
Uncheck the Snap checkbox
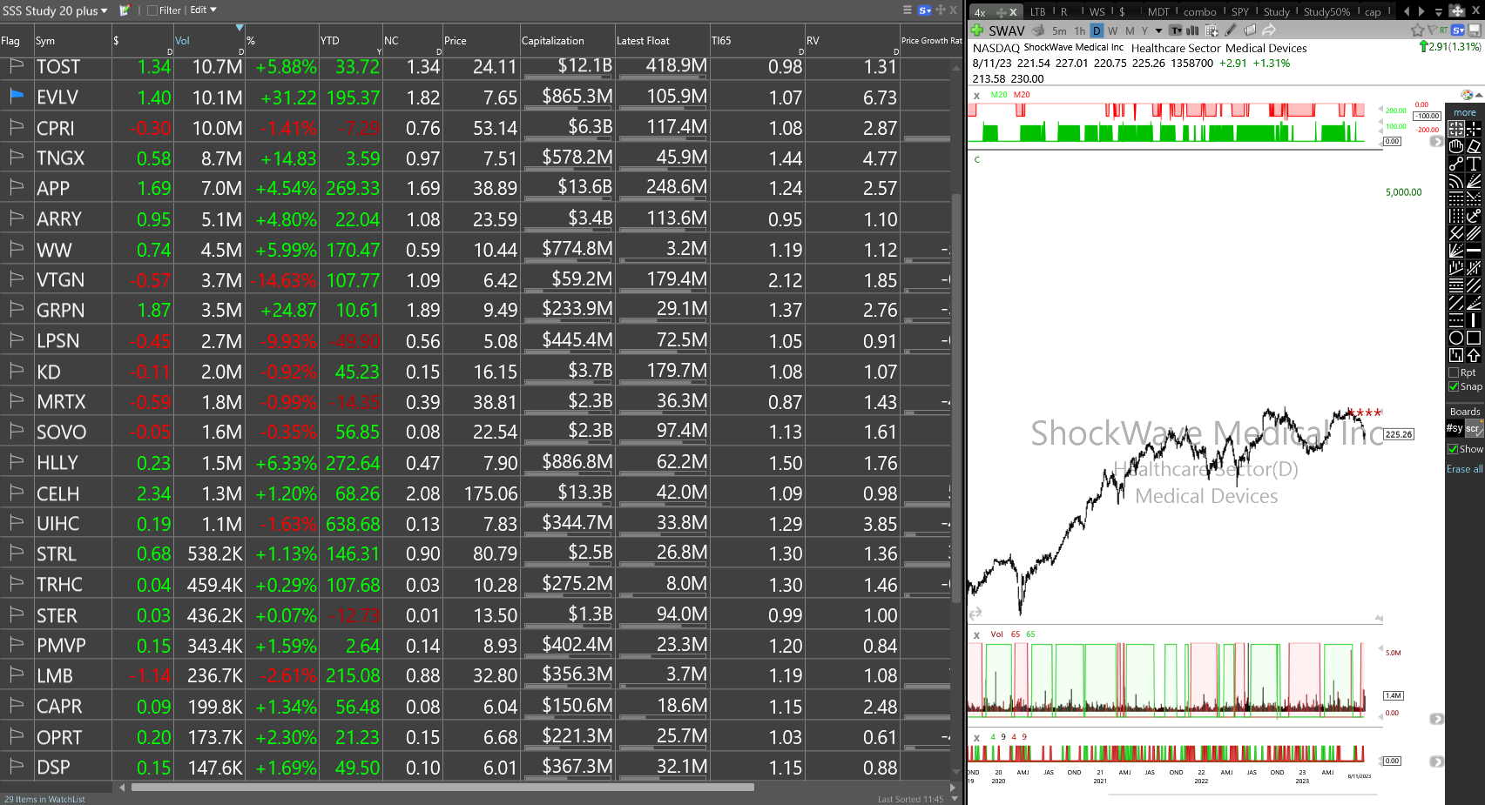(1454, 386)
